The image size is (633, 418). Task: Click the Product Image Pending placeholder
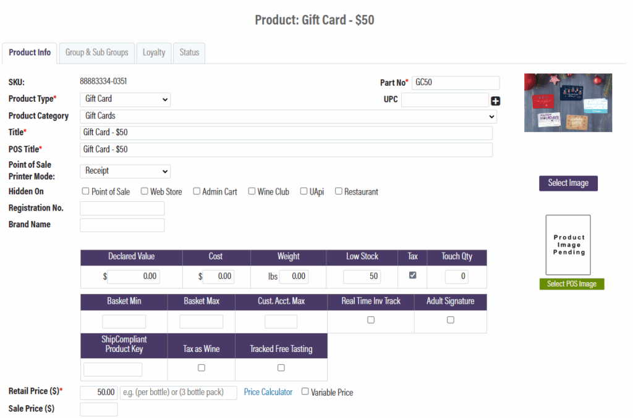567,245
